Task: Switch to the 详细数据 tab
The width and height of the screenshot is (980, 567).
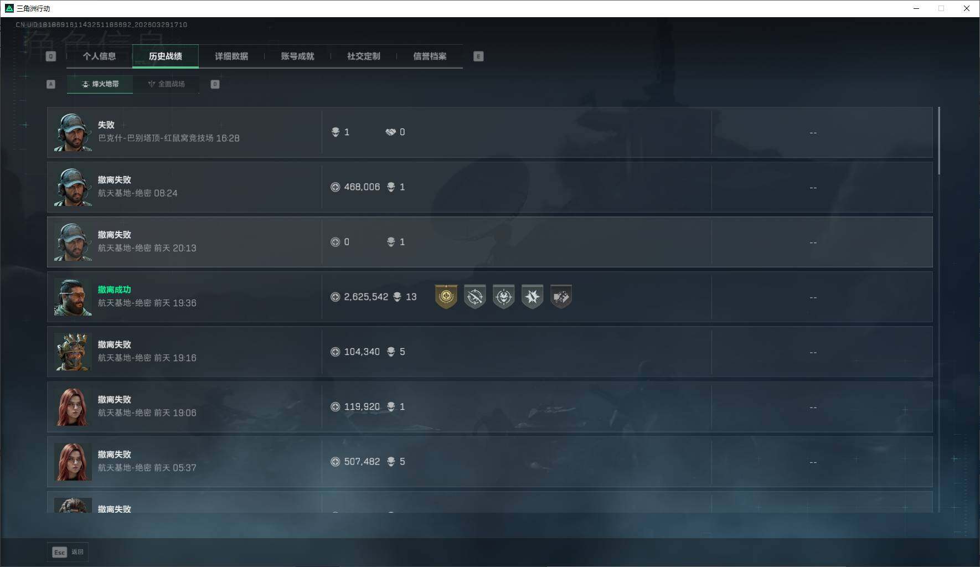Action: pos(231,56)
